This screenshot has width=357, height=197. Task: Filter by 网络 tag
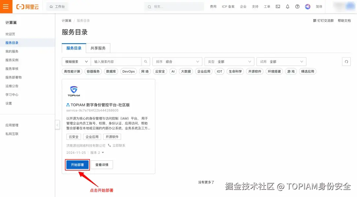coord(145,71)
